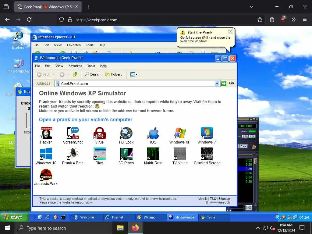
Task: Click the Firefox extensions puzzle icon
Action: pyautogui.click(x=272, y=19)
